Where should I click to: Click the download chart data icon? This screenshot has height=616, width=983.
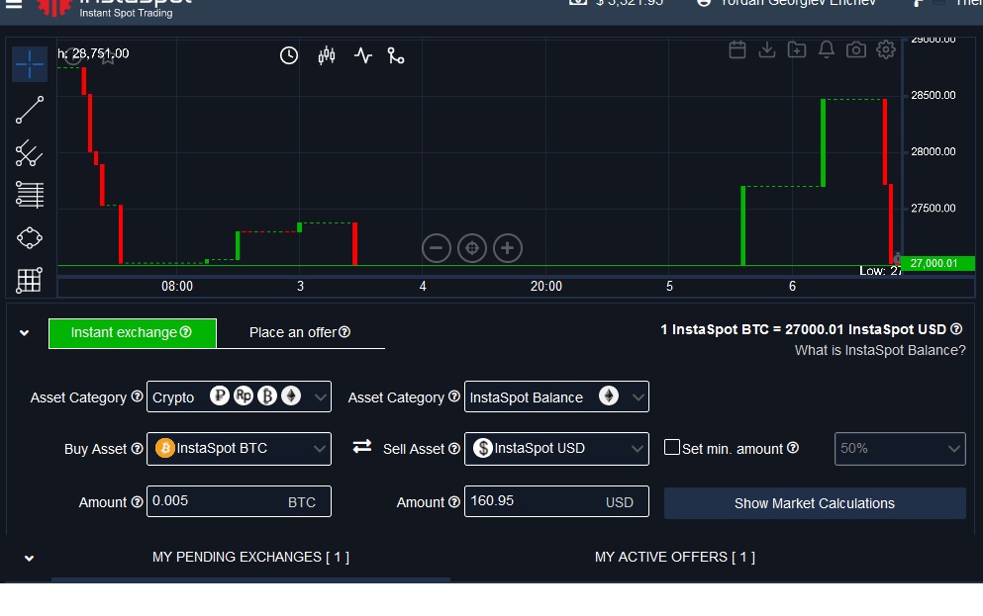coord(767,49)
